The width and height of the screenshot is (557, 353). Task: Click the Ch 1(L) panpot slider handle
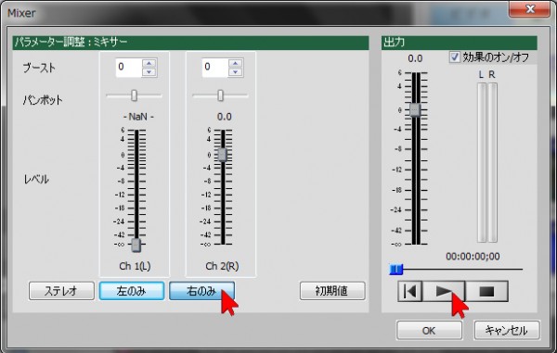134,95
